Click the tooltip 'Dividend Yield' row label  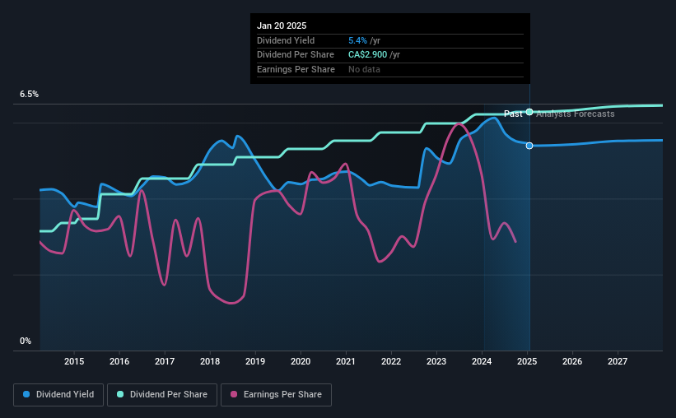[x=286, y=40]
